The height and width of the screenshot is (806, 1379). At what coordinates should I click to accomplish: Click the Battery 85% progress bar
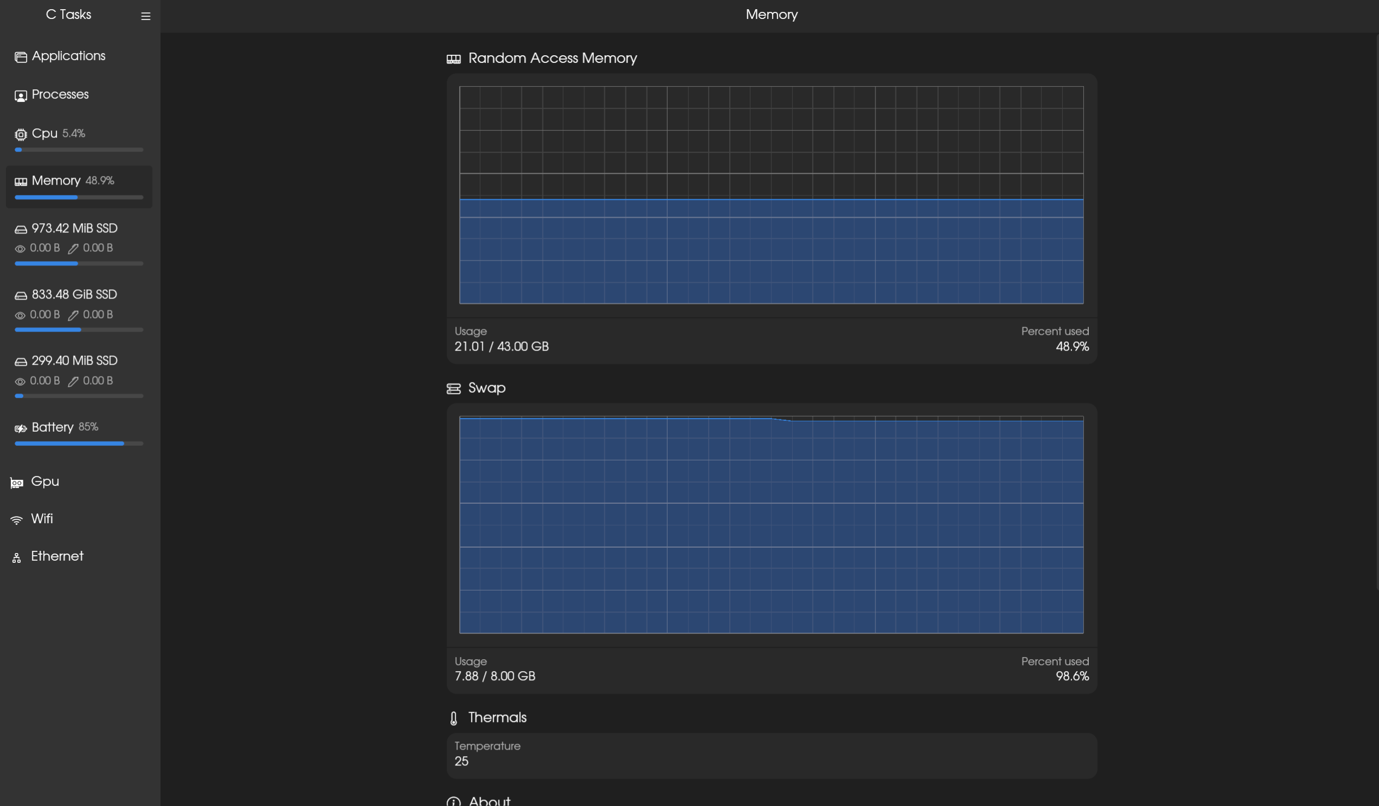pos(79,444)
